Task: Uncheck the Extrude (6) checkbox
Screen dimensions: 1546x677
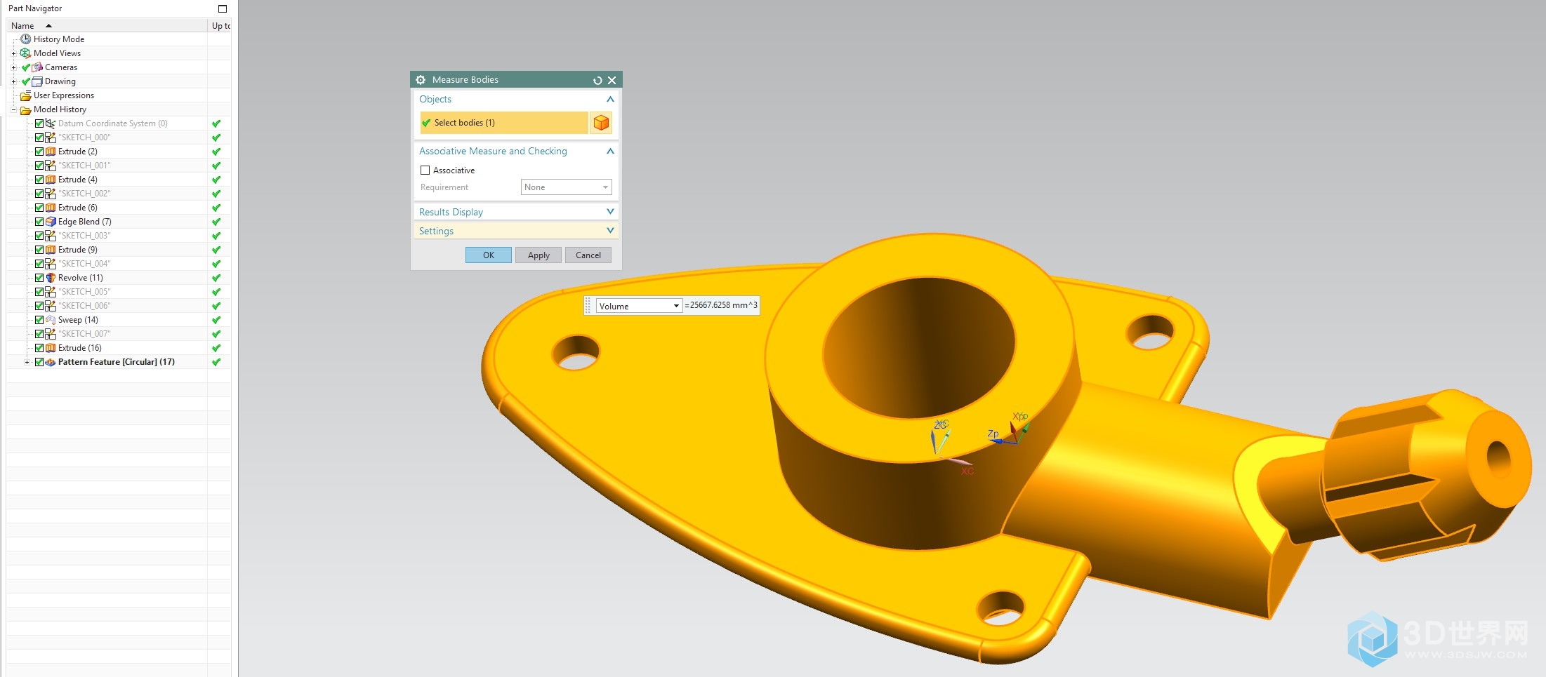Action: [39, 208]
